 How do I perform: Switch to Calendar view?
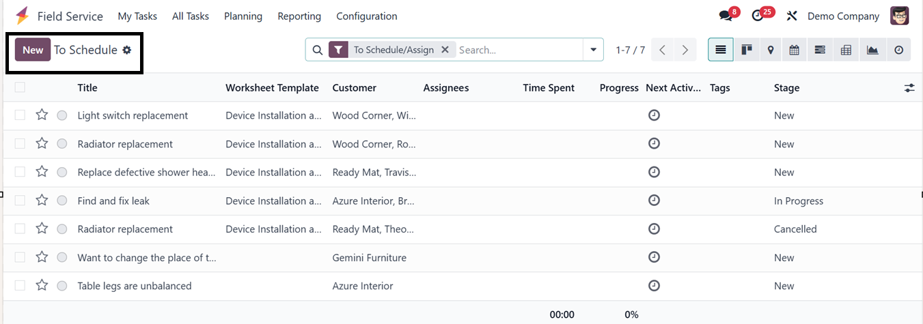pyautogui.click(x=794, y=50)
